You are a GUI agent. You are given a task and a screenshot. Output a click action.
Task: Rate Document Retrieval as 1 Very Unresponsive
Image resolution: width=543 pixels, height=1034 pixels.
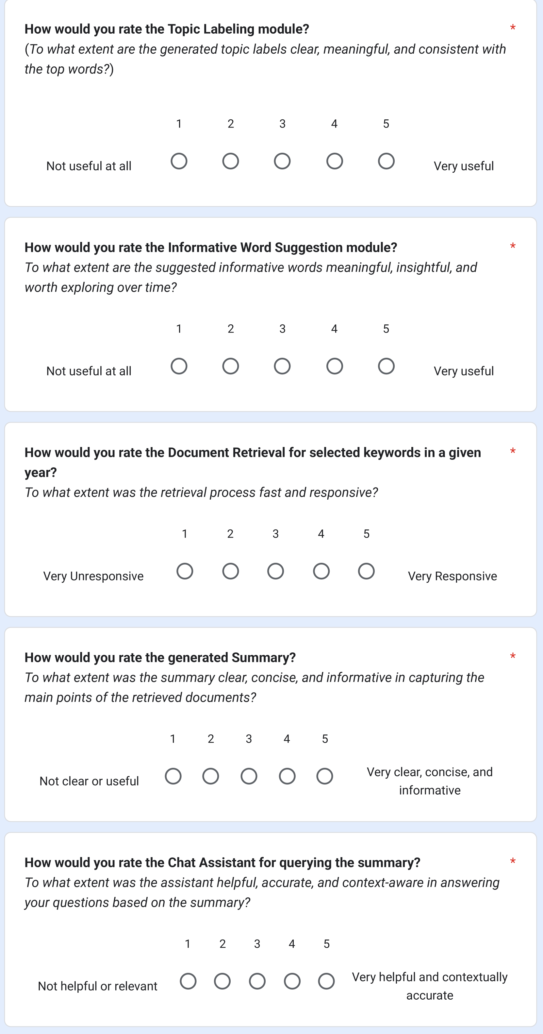click(185, 571)
